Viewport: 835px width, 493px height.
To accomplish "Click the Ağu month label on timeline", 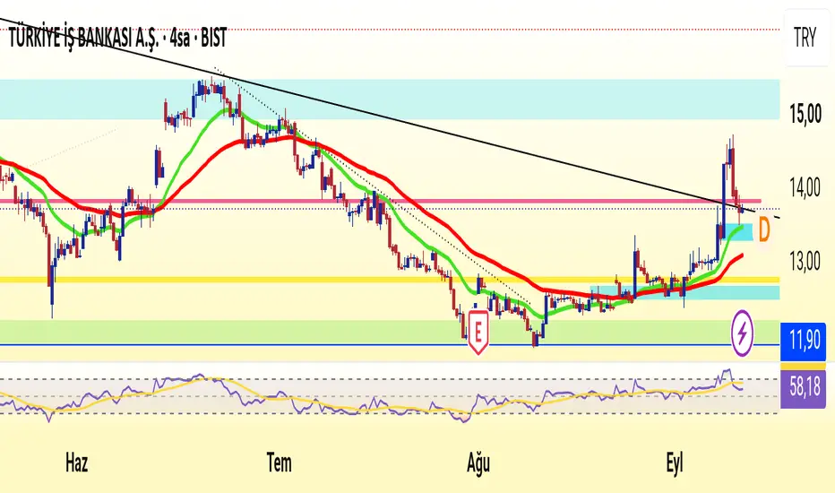I will pyautogui.click(x=478, y=463).
